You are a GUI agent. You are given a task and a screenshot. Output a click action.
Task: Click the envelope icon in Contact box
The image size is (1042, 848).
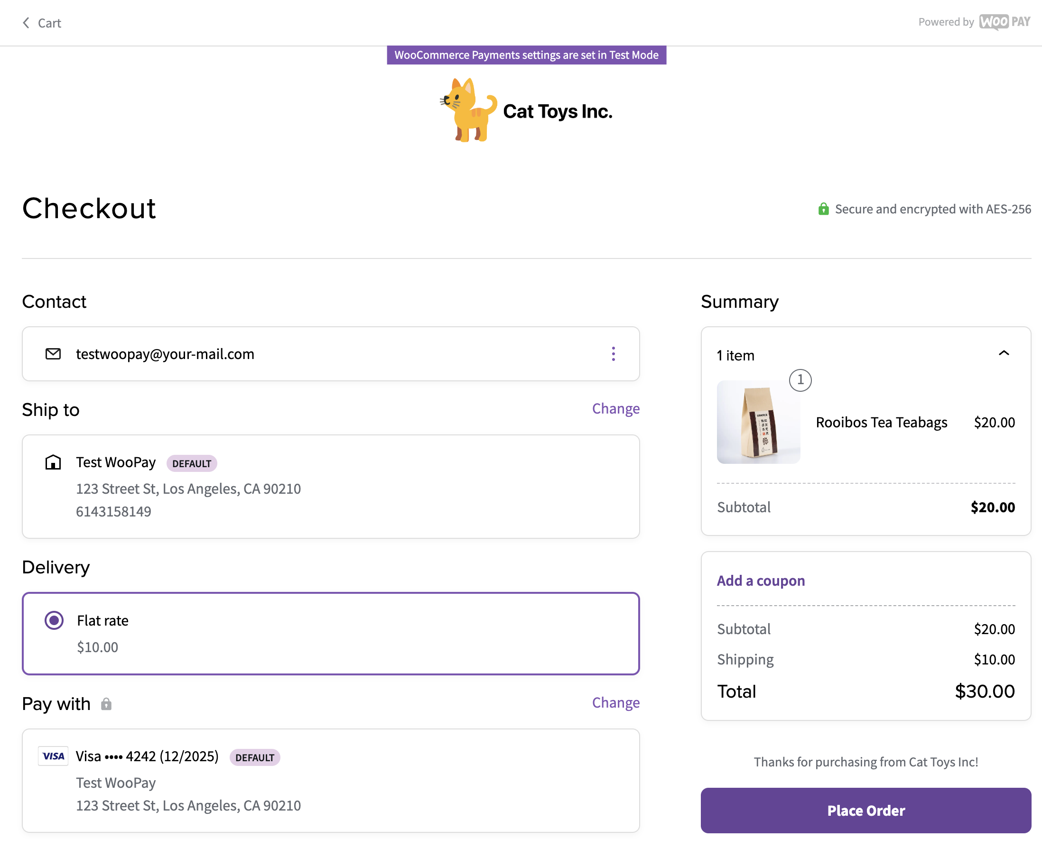coord(53,354)
